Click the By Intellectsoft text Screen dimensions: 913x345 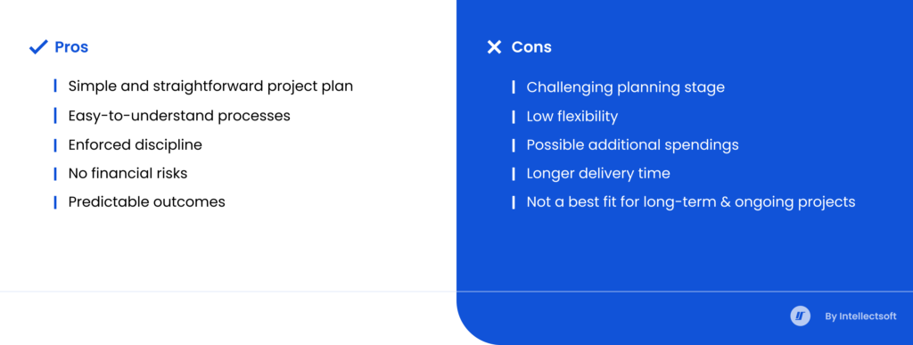coord(860,316)
